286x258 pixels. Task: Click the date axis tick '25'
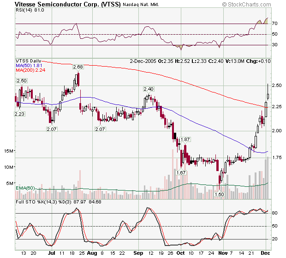coord(82,253)
